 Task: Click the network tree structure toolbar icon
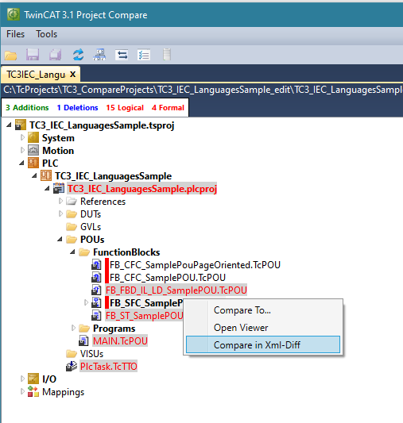(99, 55)
